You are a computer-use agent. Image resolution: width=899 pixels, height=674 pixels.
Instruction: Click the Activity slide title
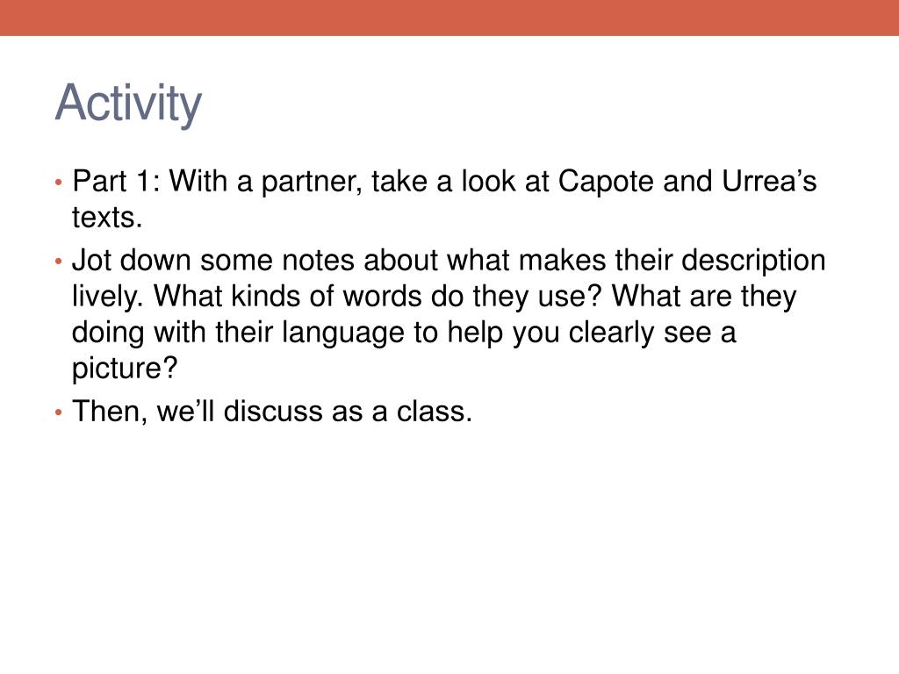coord(128,104)
